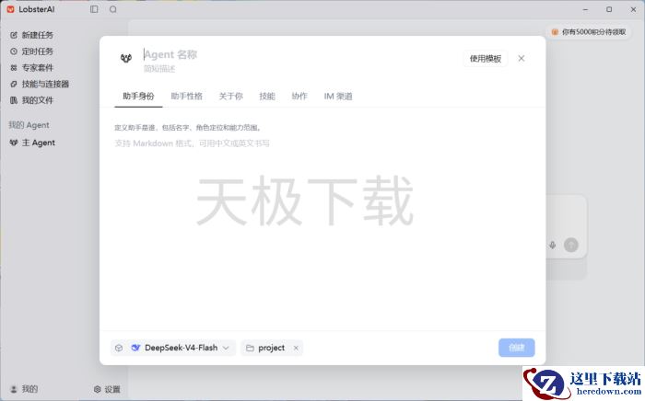Click the LobsterAI logo icon
Screen dimensions: 645x401
click(11, 9)
